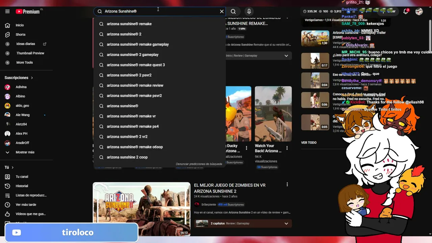Viewport: 432px width, 243px height.
Task: Select suggestion "arizona sunshine® remake review"
Action: [x=159, y=85]
